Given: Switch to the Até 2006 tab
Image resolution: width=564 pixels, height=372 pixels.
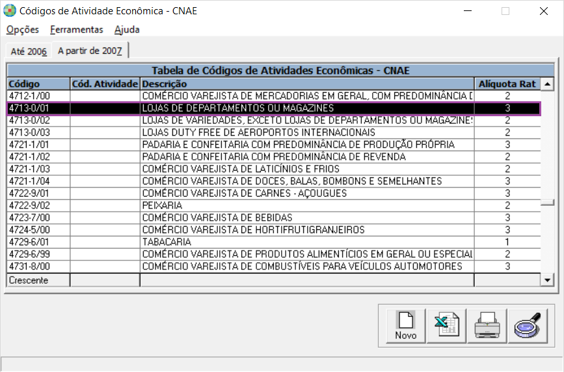Looking at the screenshot, I should tap(29, 52).
